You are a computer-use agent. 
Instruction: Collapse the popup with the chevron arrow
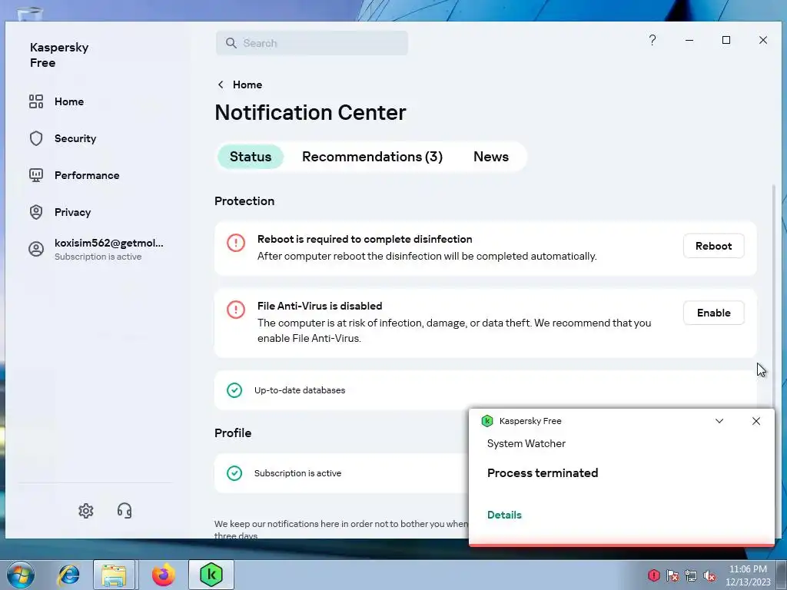[719, 421]
